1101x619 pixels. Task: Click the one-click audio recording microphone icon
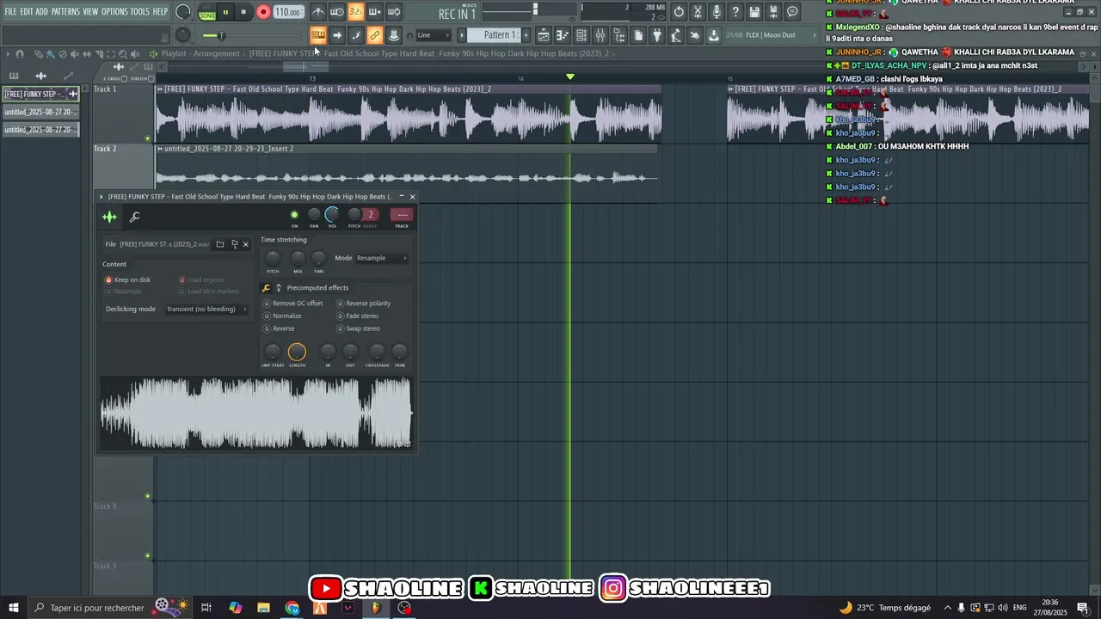717,12
